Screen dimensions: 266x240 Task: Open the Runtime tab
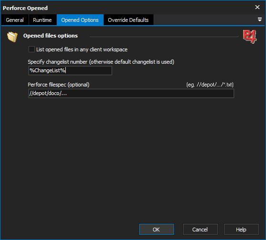click(42, 20)
